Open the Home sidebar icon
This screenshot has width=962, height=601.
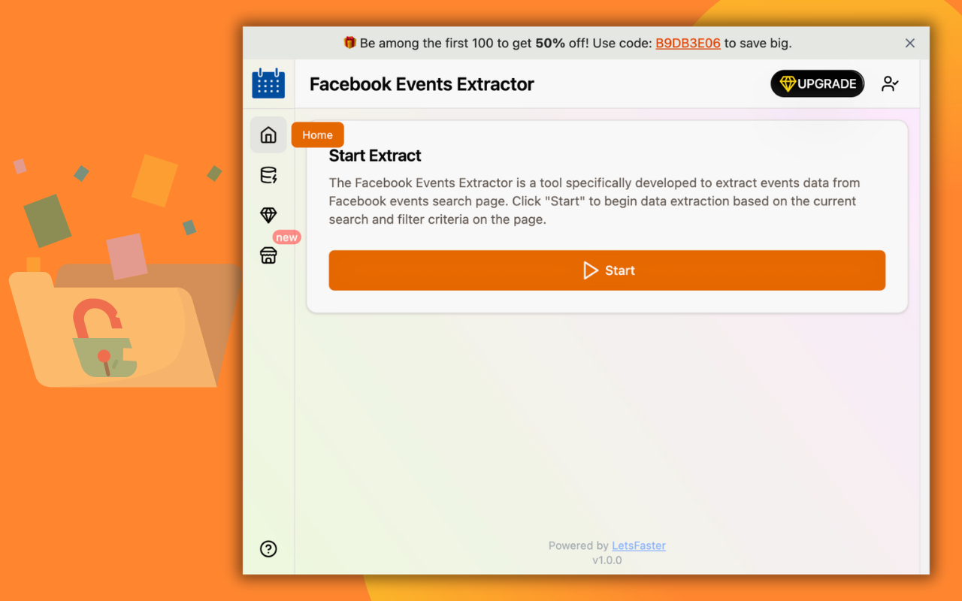[268, 135]
